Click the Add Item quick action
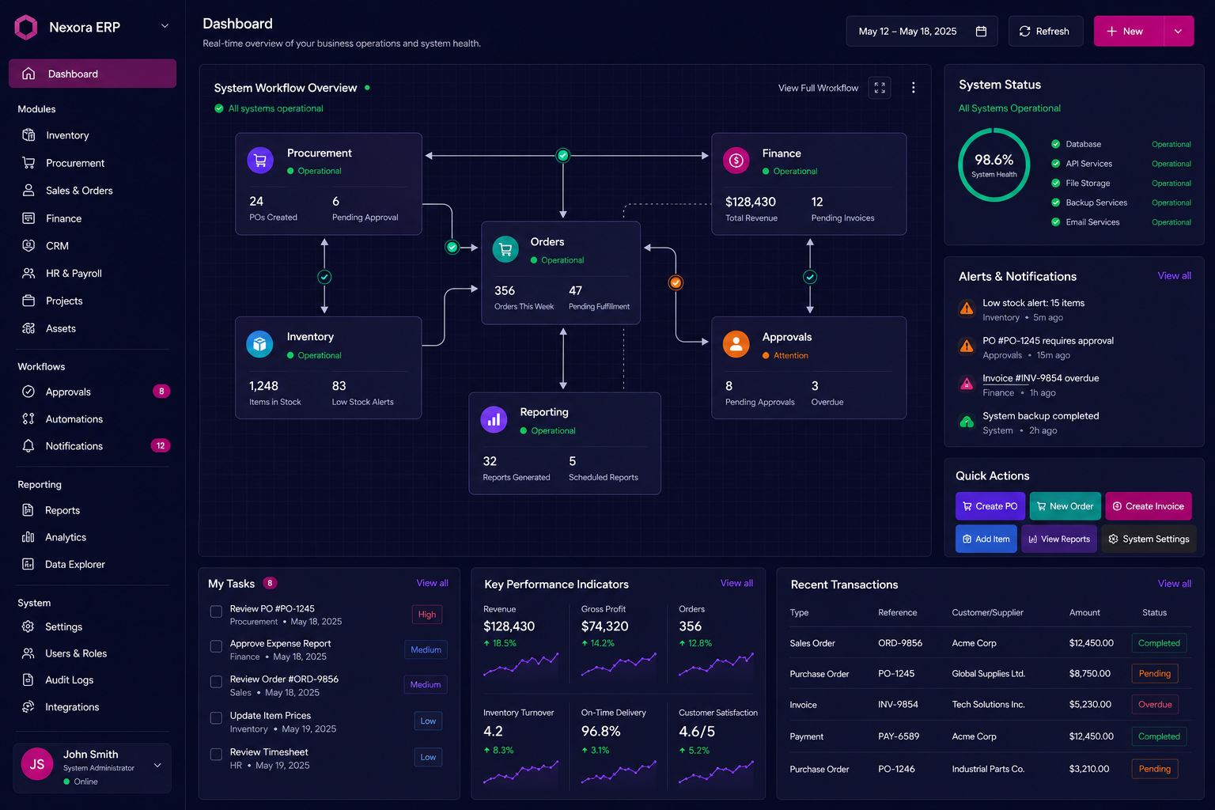The image size is (1215, 810). [986, 539]
